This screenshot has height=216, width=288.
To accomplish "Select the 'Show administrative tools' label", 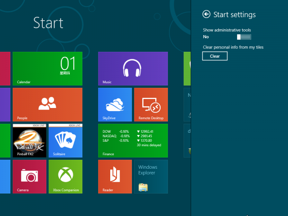I will coord(227,30).
